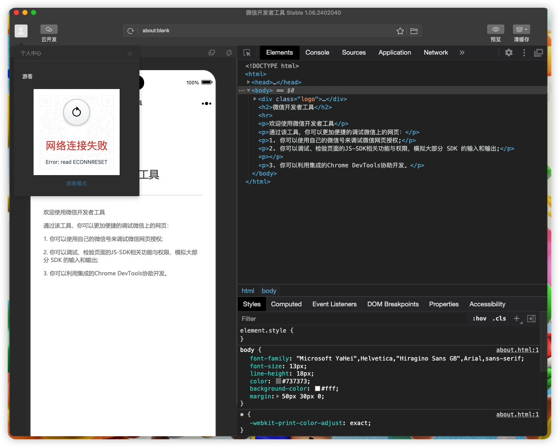559x447 pixels.
Task: Click the new style rule plus icon
Action: pyautogui.click(x=517, y=319)
